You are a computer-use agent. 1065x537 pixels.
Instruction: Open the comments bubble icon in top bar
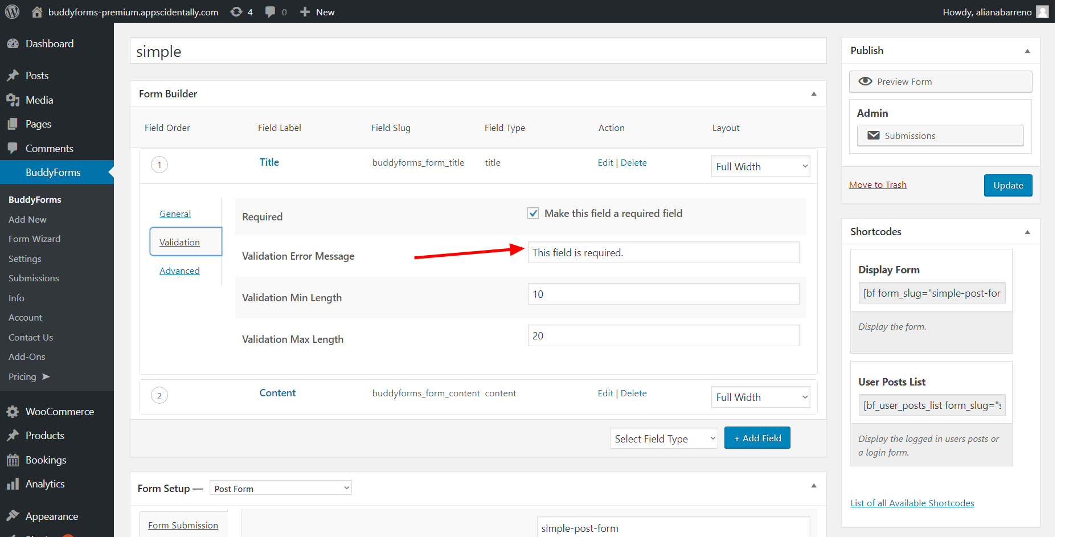pyautogui.click(x=269, y=11)
